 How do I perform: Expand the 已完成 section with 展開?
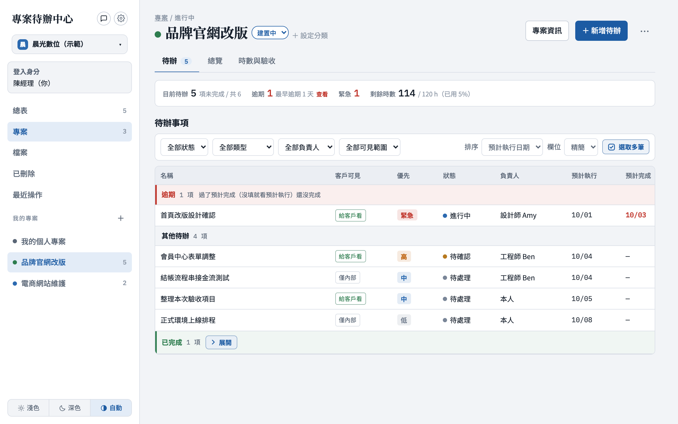click(221, 342)
